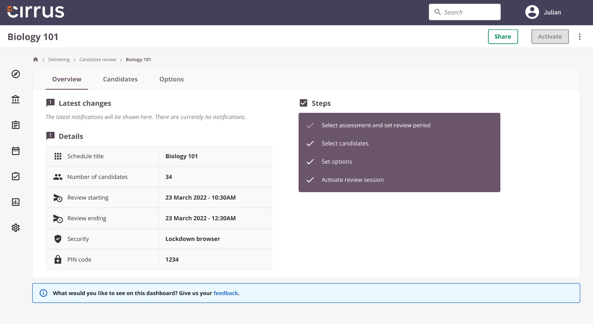593x324 pixels.
Task: Open the checked-clipboard marking sidebar icon
Action: [x=16, y=176]
